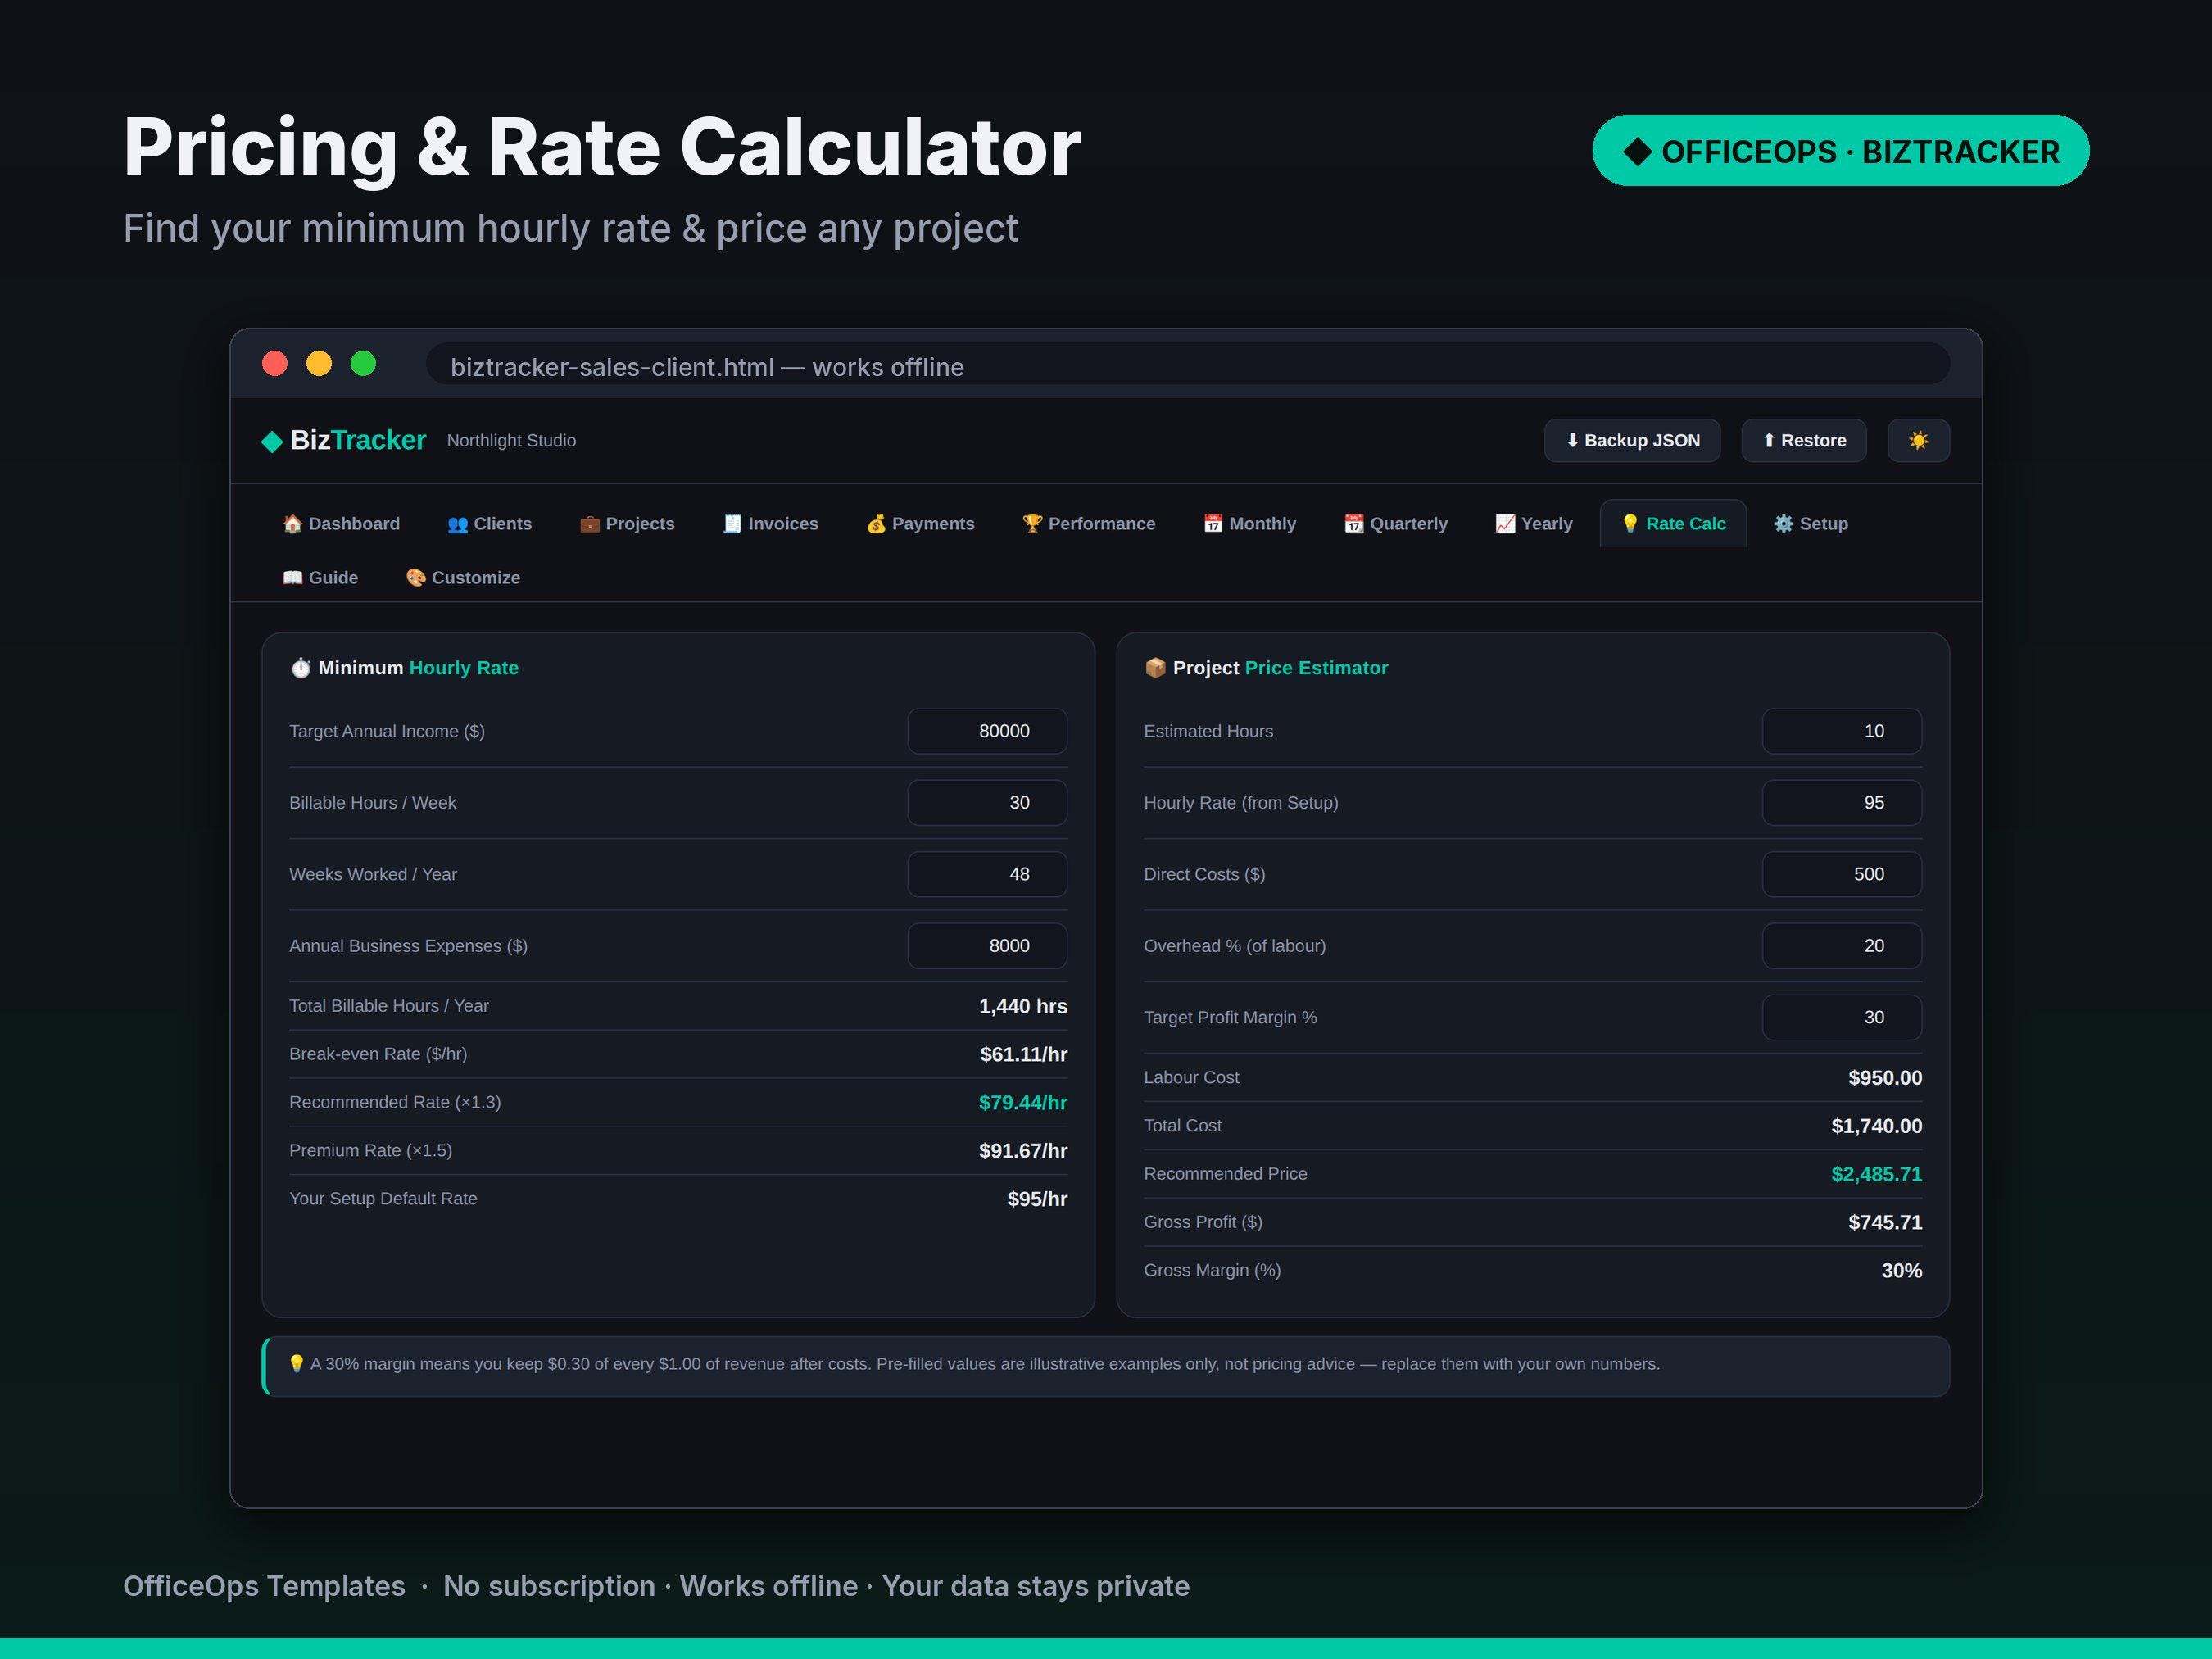Click the Northlight Studio business name
2212x1659 pixels.
pos(511,441)
